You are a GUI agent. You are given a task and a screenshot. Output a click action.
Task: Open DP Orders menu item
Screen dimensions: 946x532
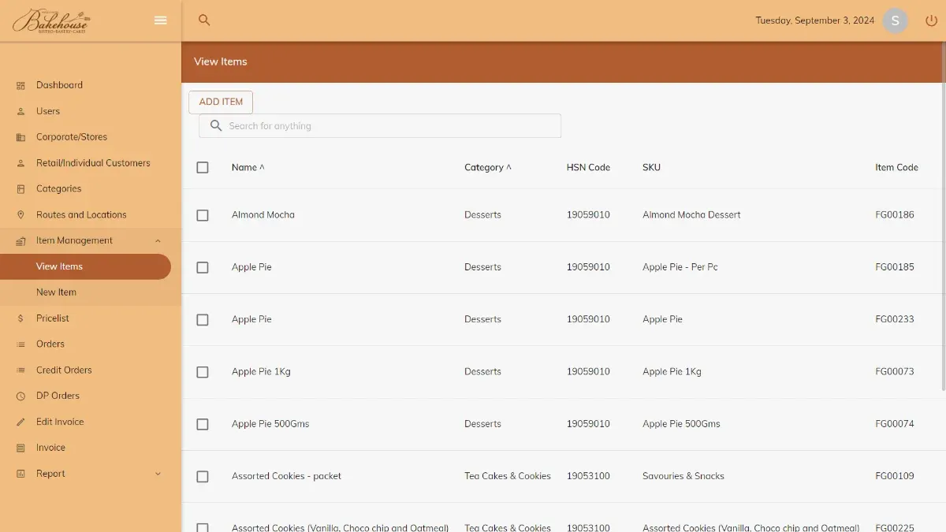58,396
